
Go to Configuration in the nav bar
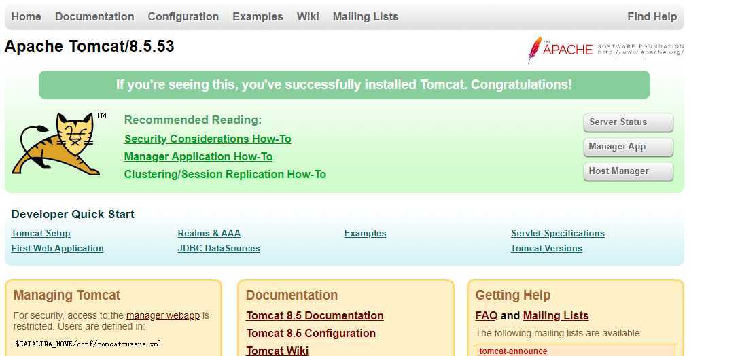183,16
